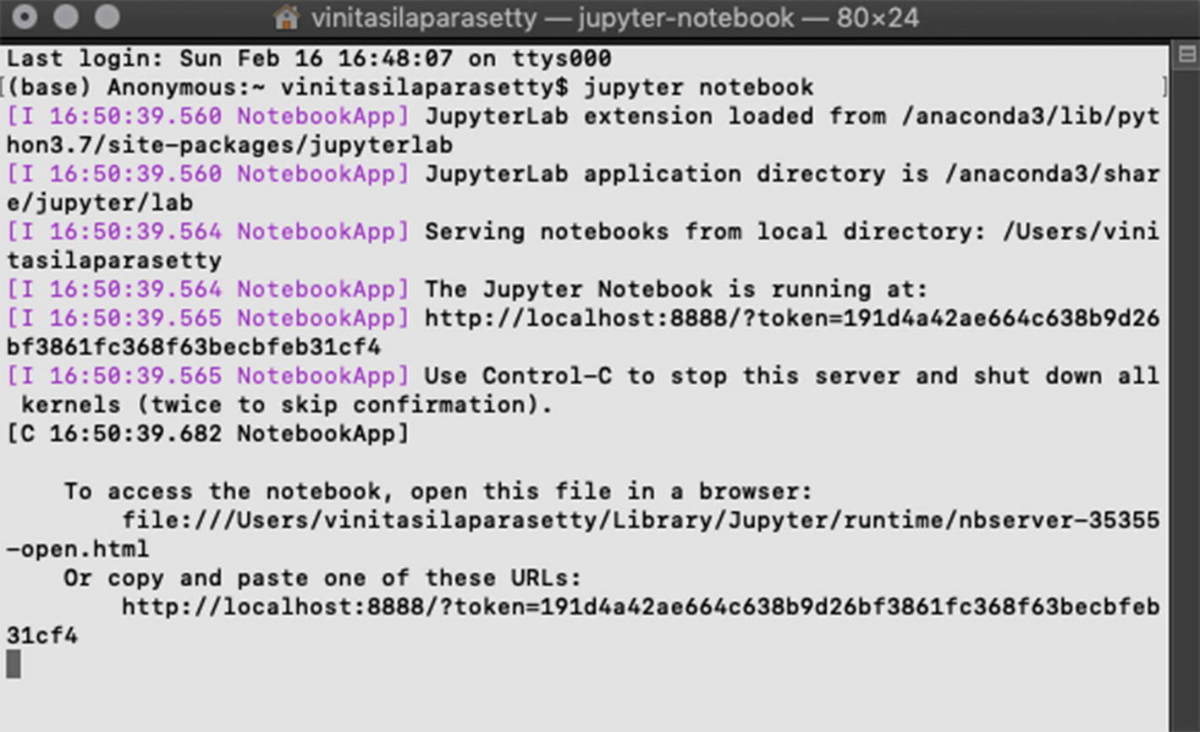Close the terminal window with first button
The width and height of the screenshot is (1200, 732).
coord(25,17)
